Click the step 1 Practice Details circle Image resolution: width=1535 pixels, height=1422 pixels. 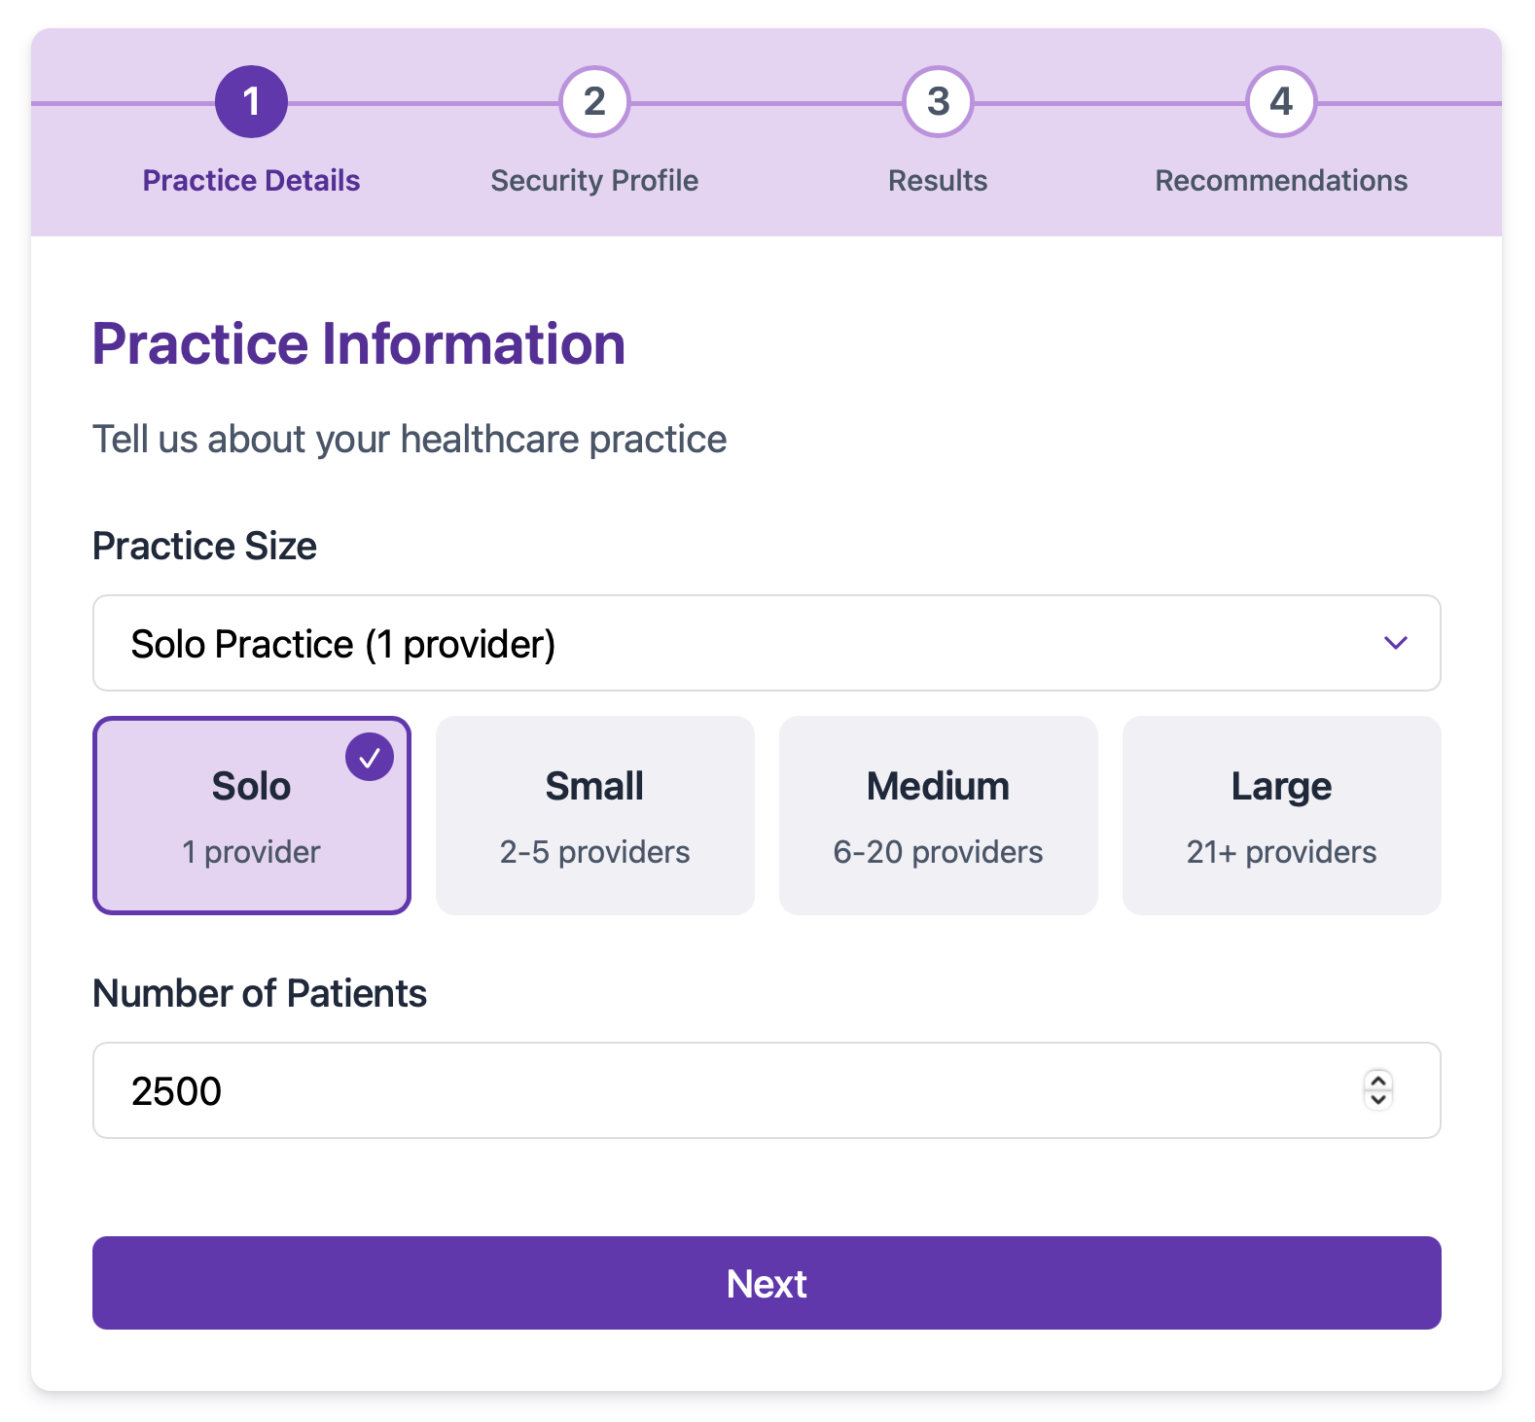pos(251,101)
